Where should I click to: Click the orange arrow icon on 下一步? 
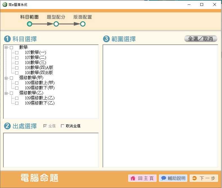click(195, 178)
